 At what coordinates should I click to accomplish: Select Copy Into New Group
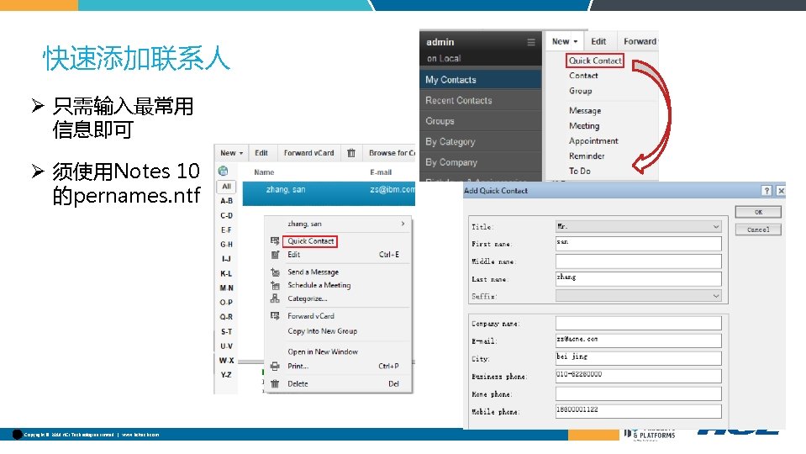(x=322, y=331)
